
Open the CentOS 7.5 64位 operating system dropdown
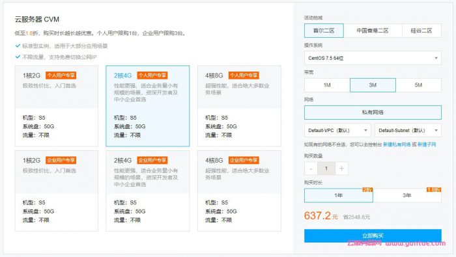tap(373, 58)
